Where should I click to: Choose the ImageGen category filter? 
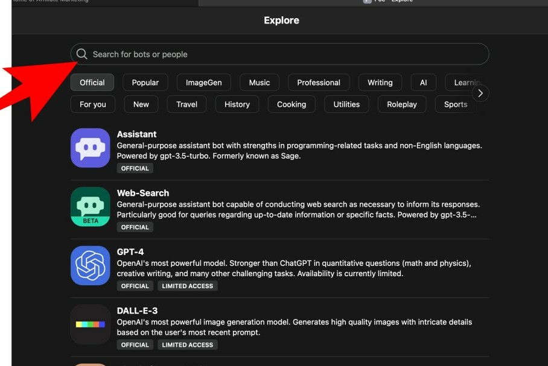[203, 83]
